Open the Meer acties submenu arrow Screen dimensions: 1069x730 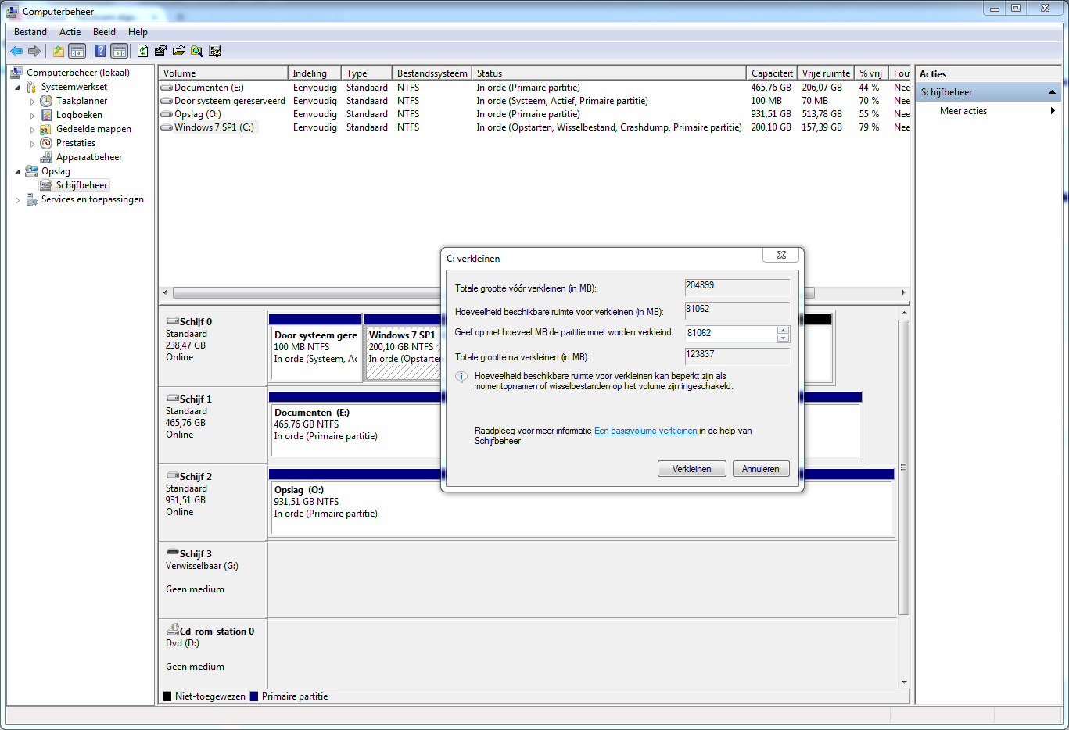coord(1053,111)
